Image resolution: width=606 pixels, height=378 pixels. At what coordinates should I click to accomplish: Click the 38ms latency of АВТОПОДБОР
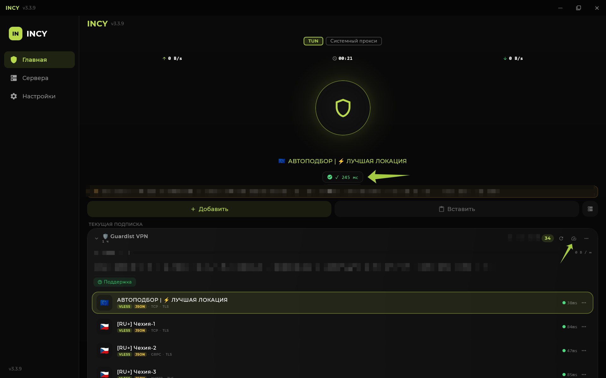point(570,303)
